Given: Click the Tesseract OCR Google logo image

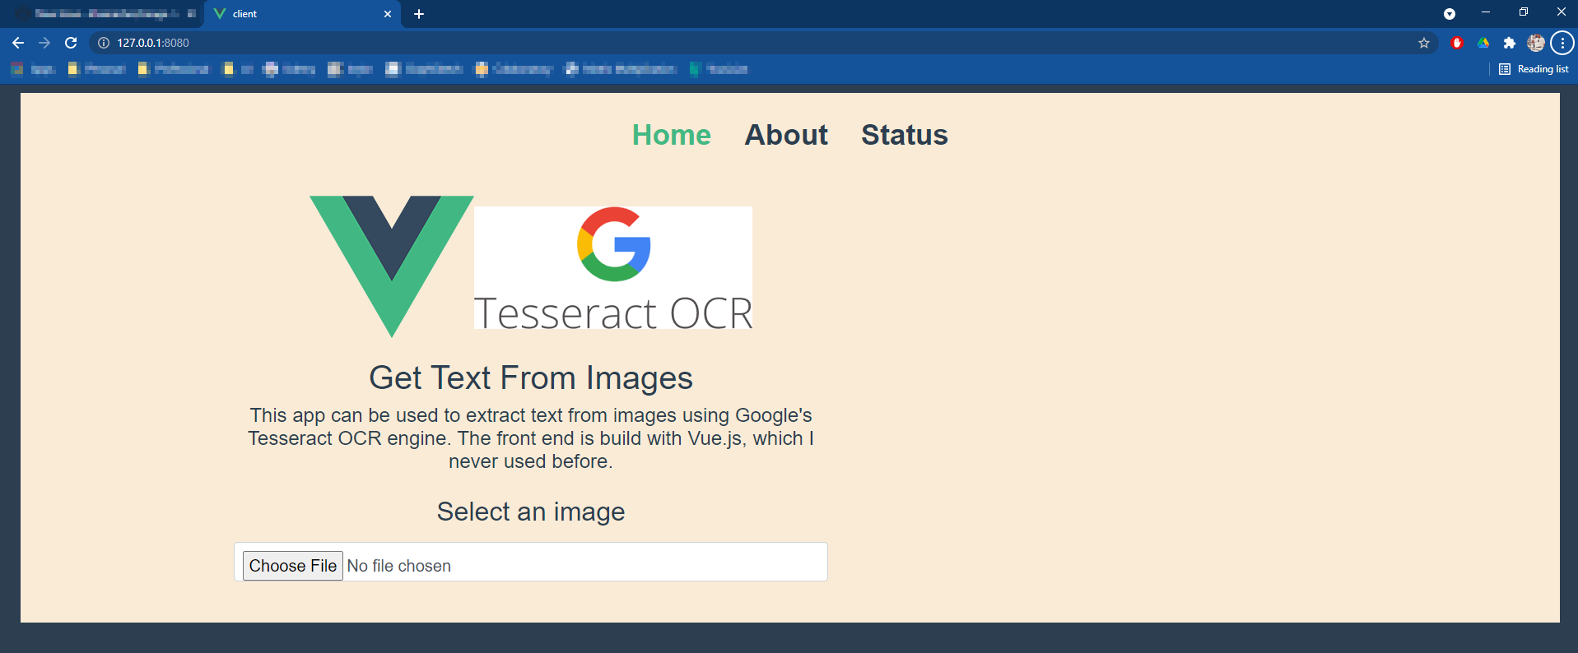Looking at the screenshot, I should (613, 268).
